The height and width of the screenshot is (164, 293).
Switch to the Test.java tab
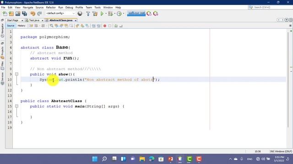point(34,20)
